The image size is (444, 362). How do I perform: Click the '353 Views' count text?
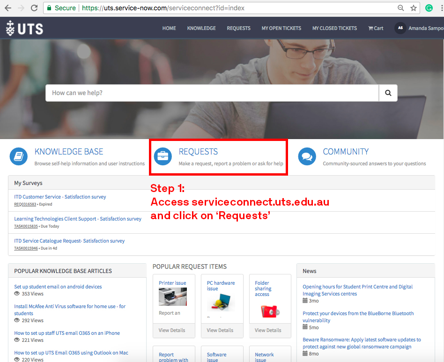coord(33,294)
